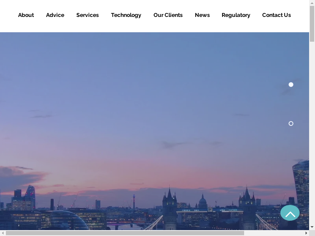This screenshot has height=236, width=315.
Task: Open the Services menu
Action: click(87, 15)
